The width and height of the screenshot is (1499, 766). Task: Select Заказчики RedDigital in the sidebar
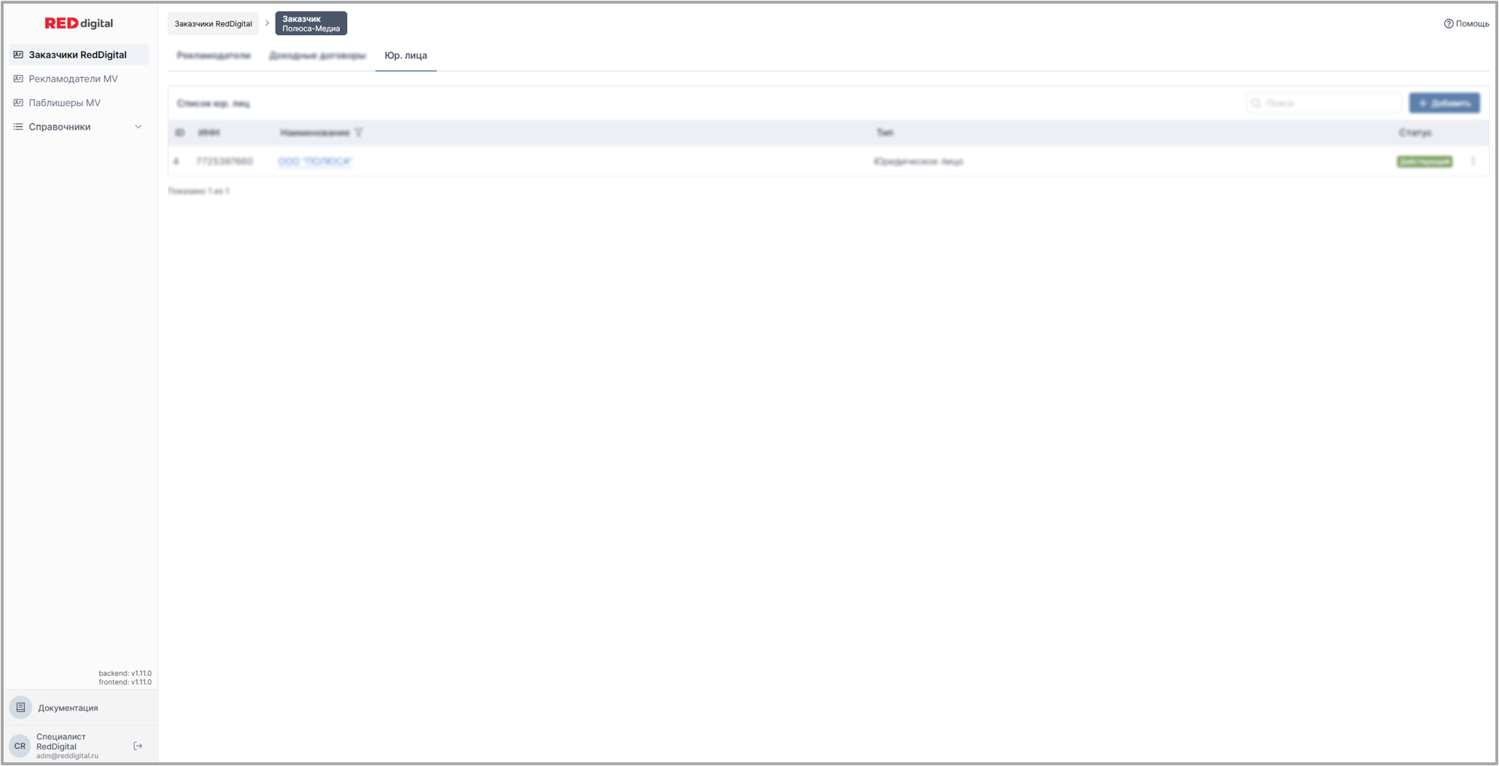[x=77, y=55]
